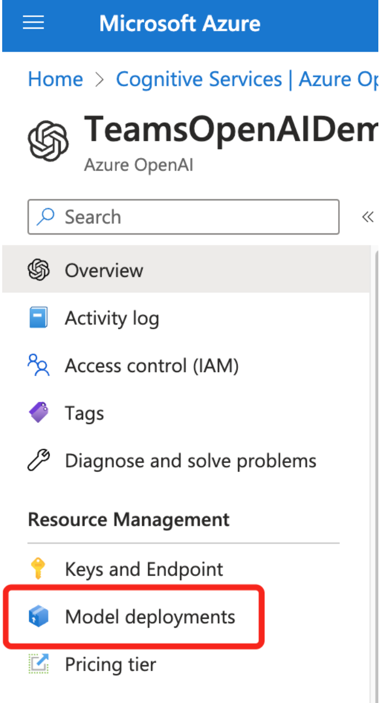380x703 pixels.
Task: Focus the sidebar Search input field
Action: [x=193, y=217]
